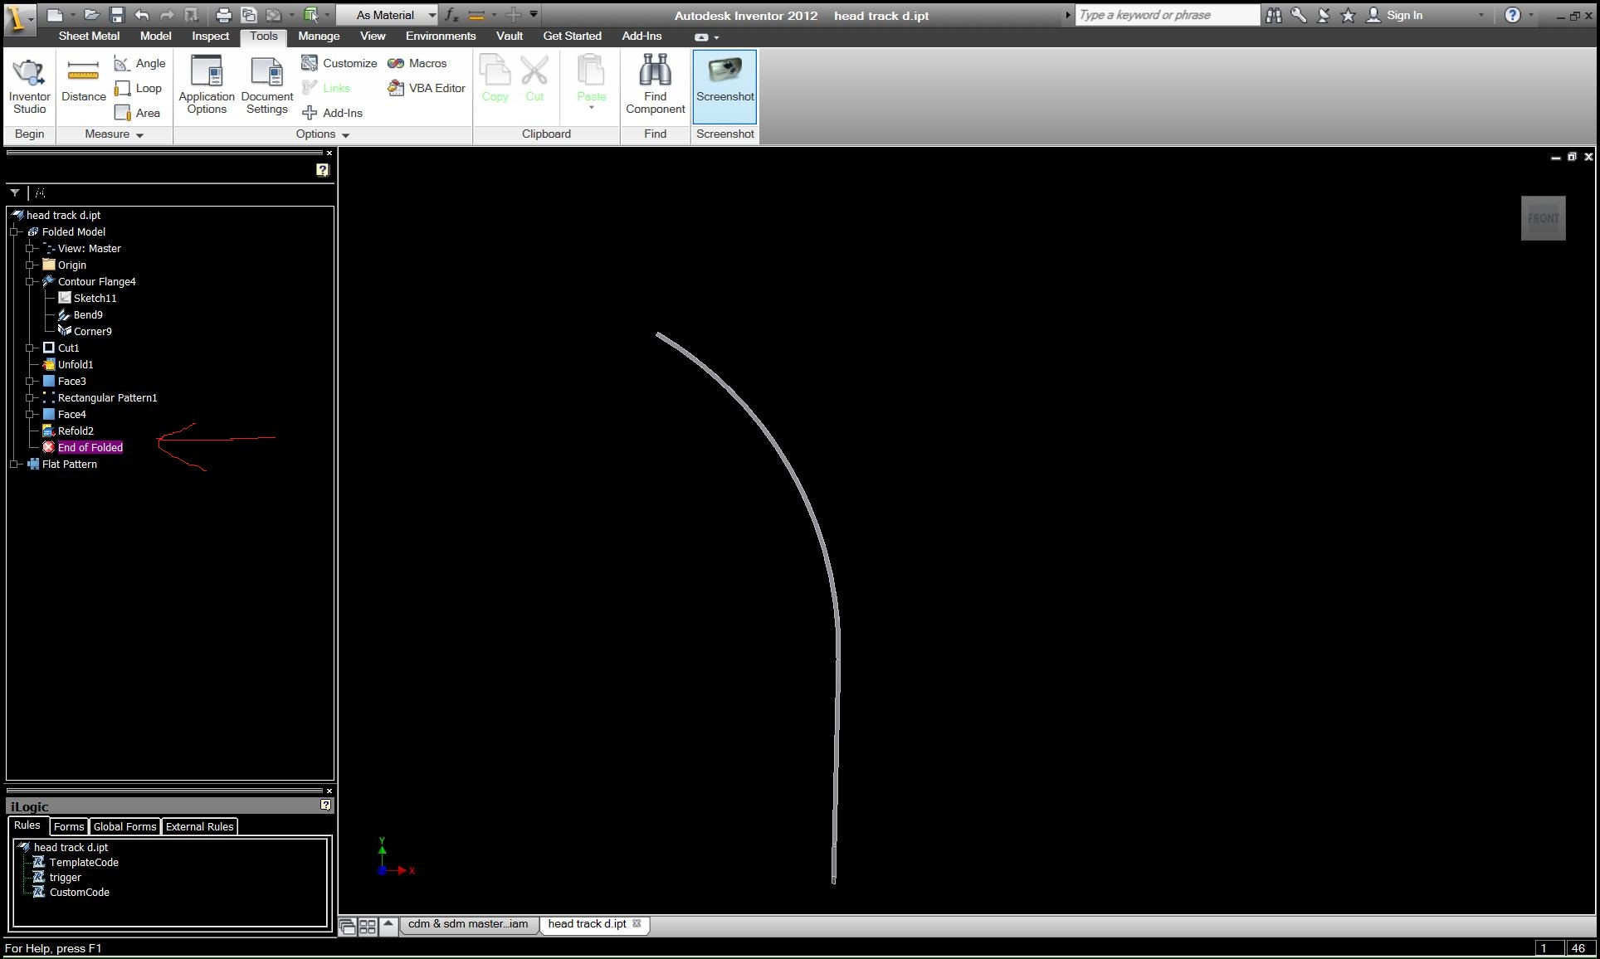Click the favorites star icon
Screen dimensions: 1600x959
(1349, 15)
